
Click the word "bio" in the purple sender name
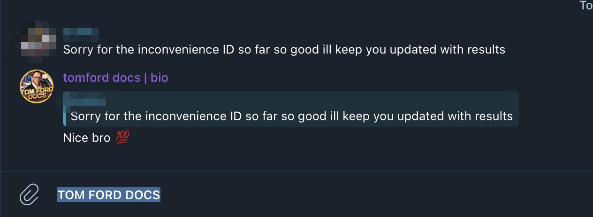click(x=160, y=77)
